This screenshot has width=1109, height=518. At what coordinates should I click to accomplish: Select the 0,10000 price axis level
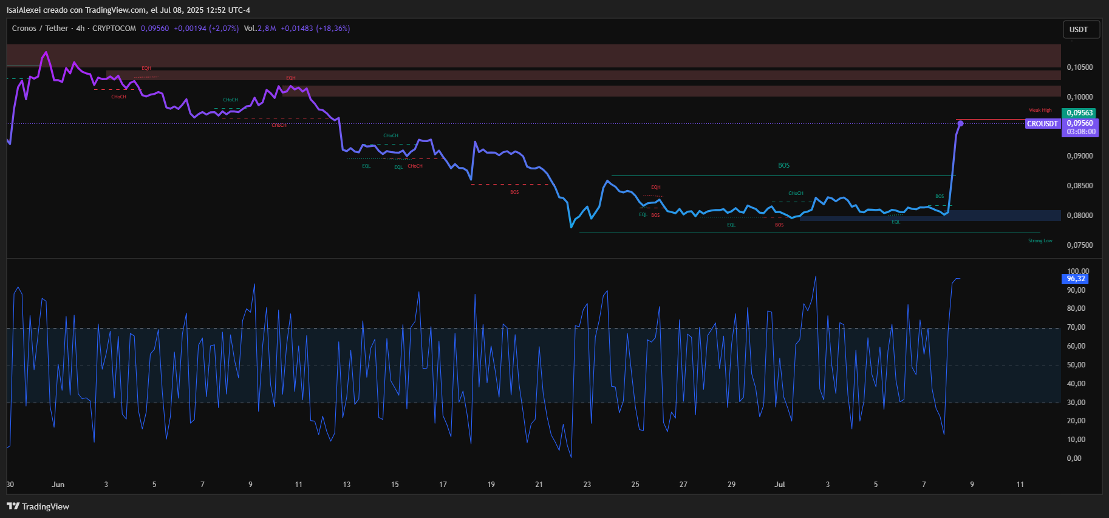point(1080,97)
